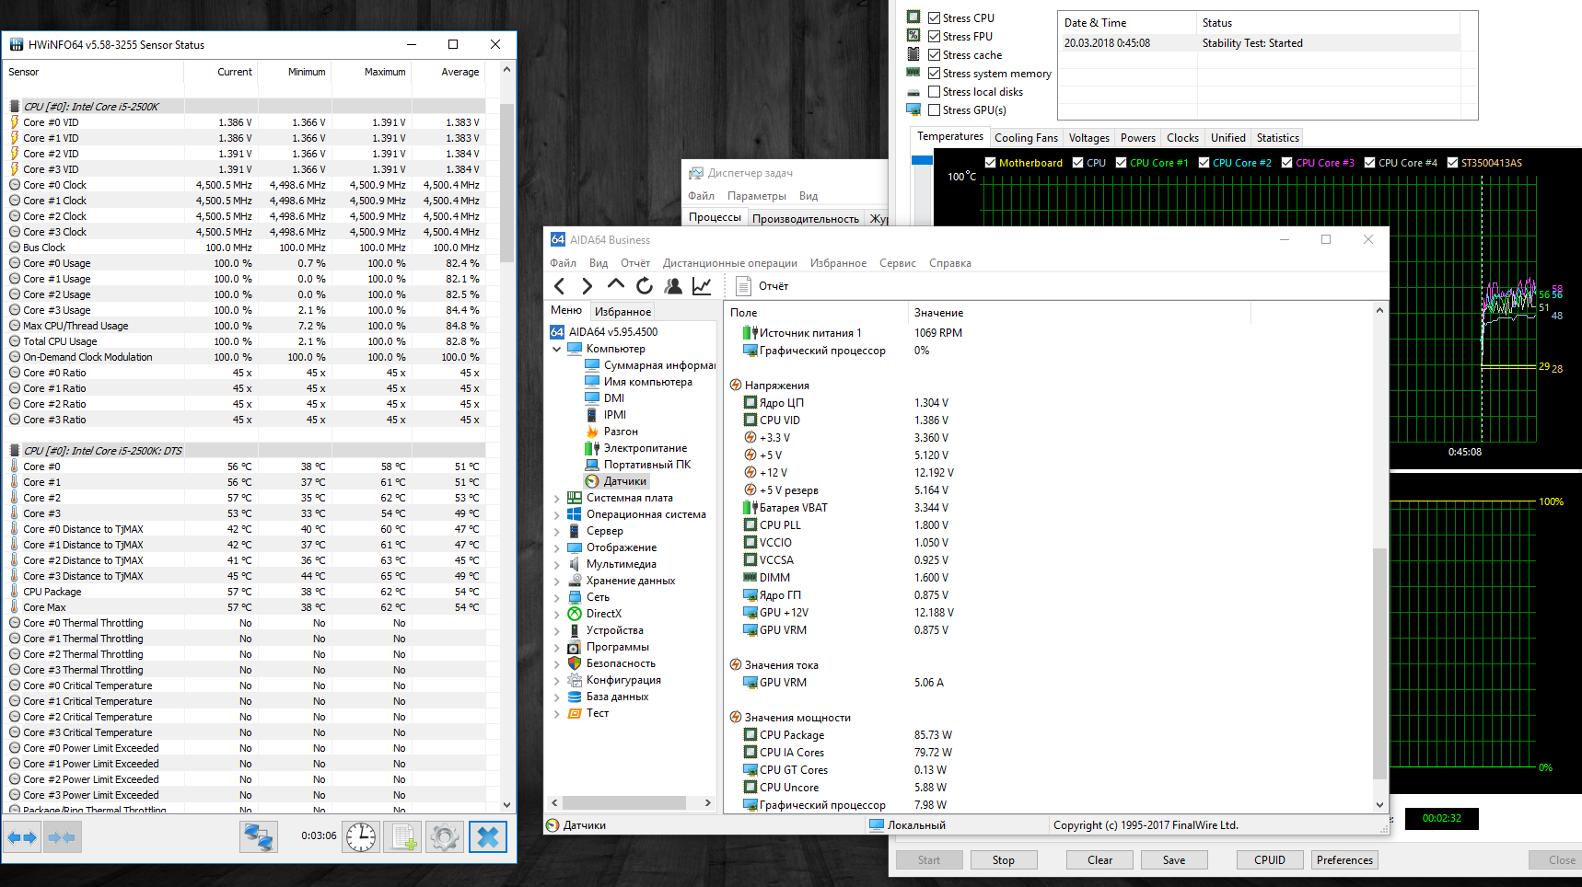Click the Maximum column header in HWiNFO64
The height and width of the screenshot is (887, 1582).
click(x=371, y=72)
